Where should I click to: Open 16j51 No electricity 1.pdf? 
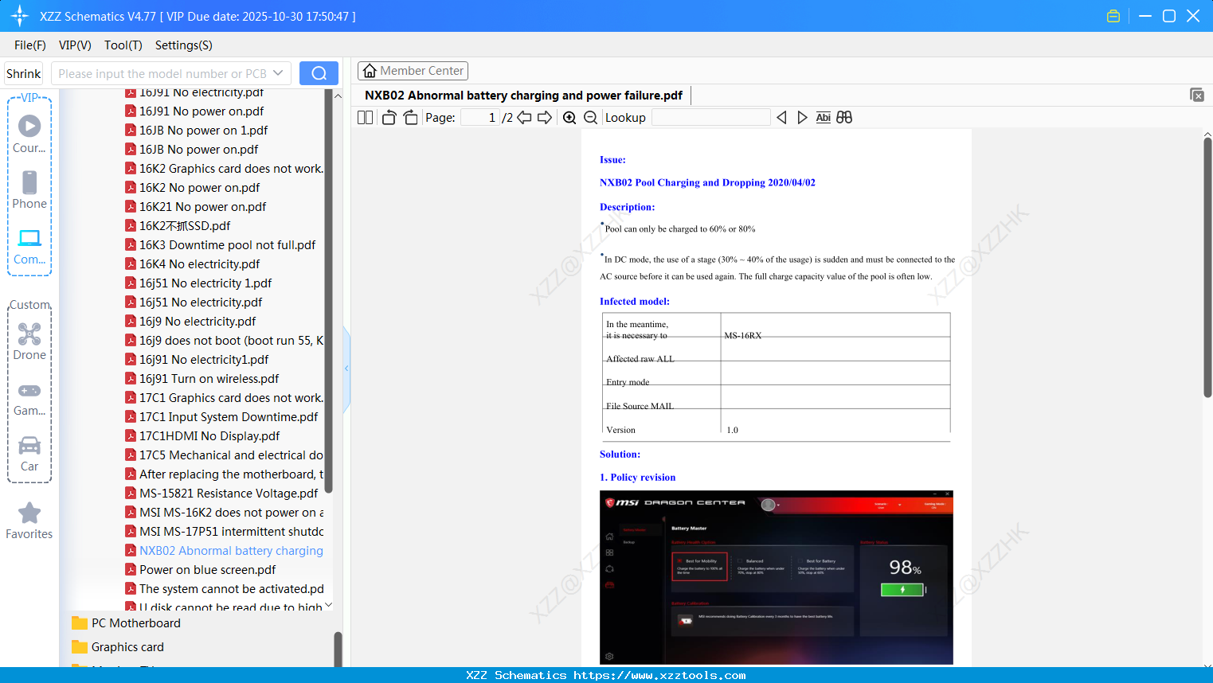[x=198, y=283]
